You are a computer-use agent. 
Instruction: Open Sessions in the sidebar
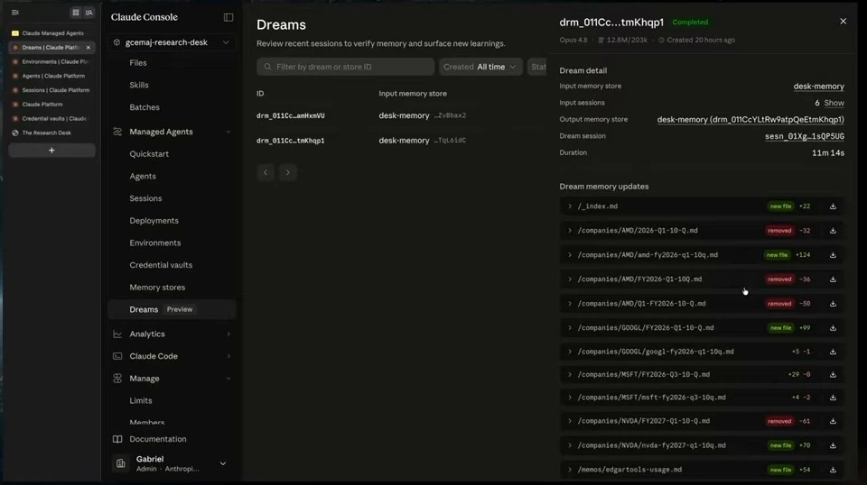coord(145,198)
